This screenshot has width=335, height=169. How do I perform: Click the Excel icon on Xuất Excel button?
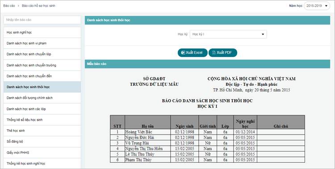[x=183, y=53]
